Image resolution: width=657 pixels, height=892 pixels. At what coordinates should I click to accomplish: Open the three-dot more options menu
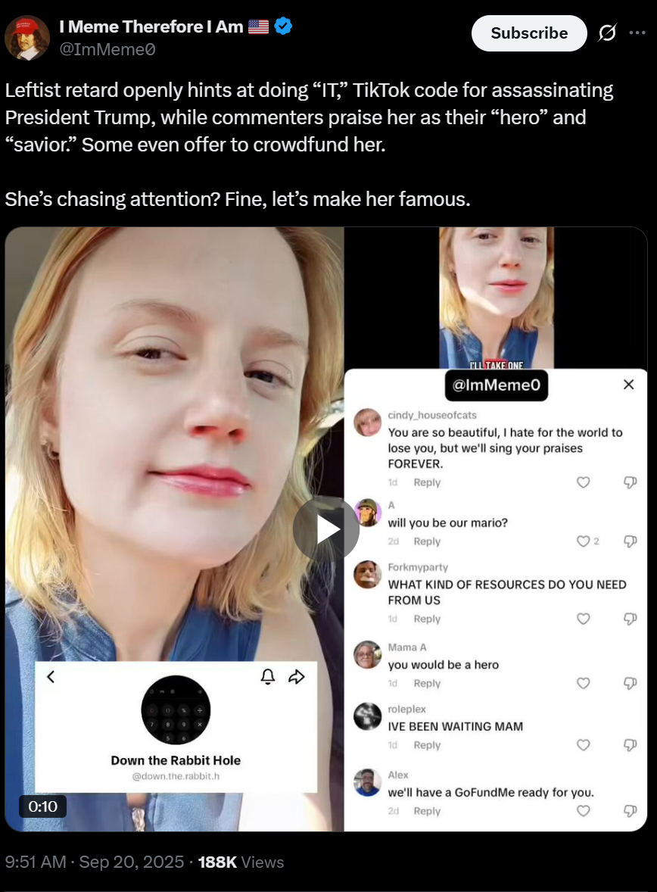637,33
